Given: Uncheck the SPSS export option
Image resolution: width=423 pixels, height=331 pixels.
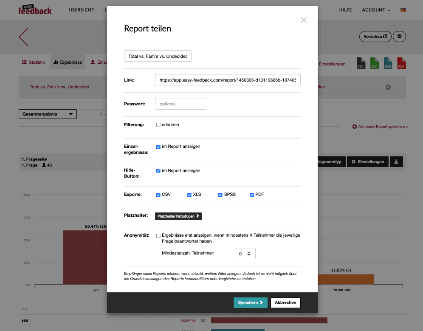Looking at the screenshot, I should point(220,194).
